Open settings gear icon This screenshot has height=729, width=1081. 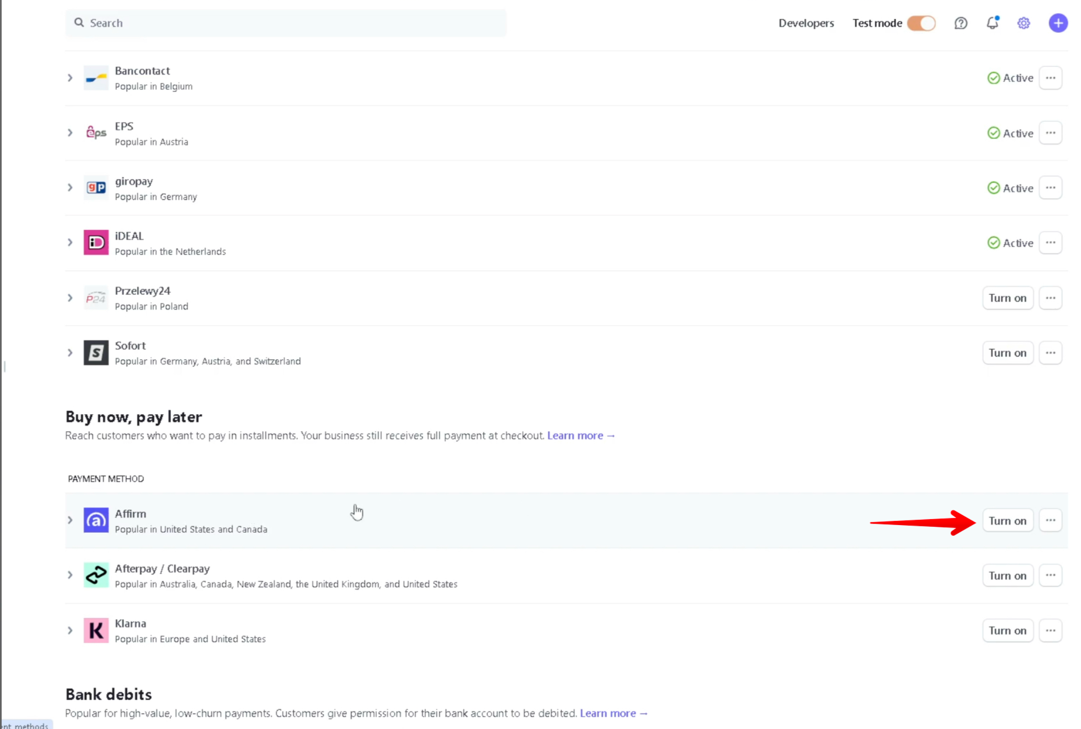(1023, 23)
